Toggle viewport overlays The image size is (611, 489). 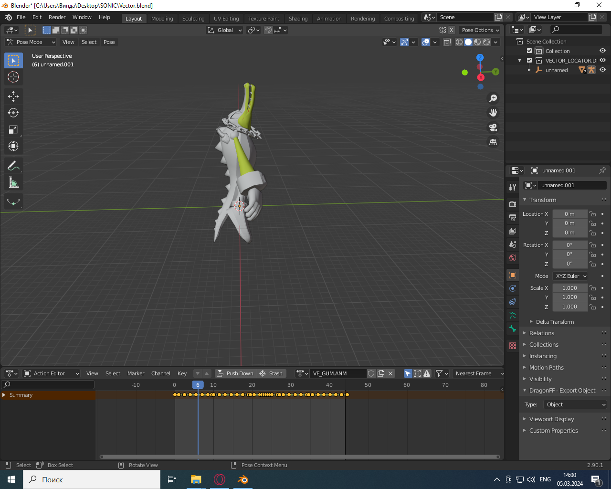[426, 42]
